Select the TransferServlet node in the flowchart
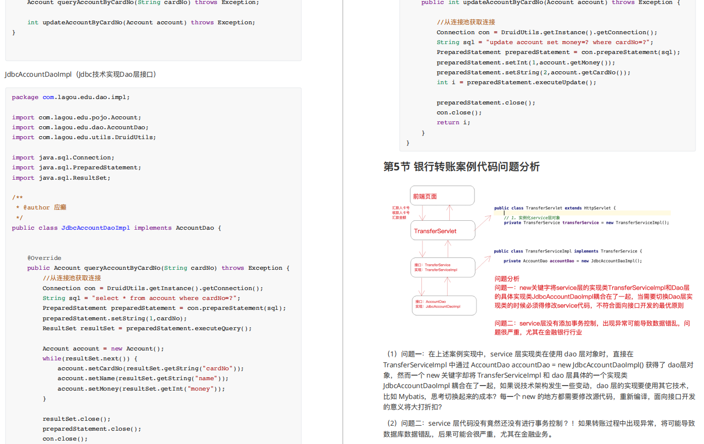The height and width of the screenshot is (444, 704). pos(442,230)
